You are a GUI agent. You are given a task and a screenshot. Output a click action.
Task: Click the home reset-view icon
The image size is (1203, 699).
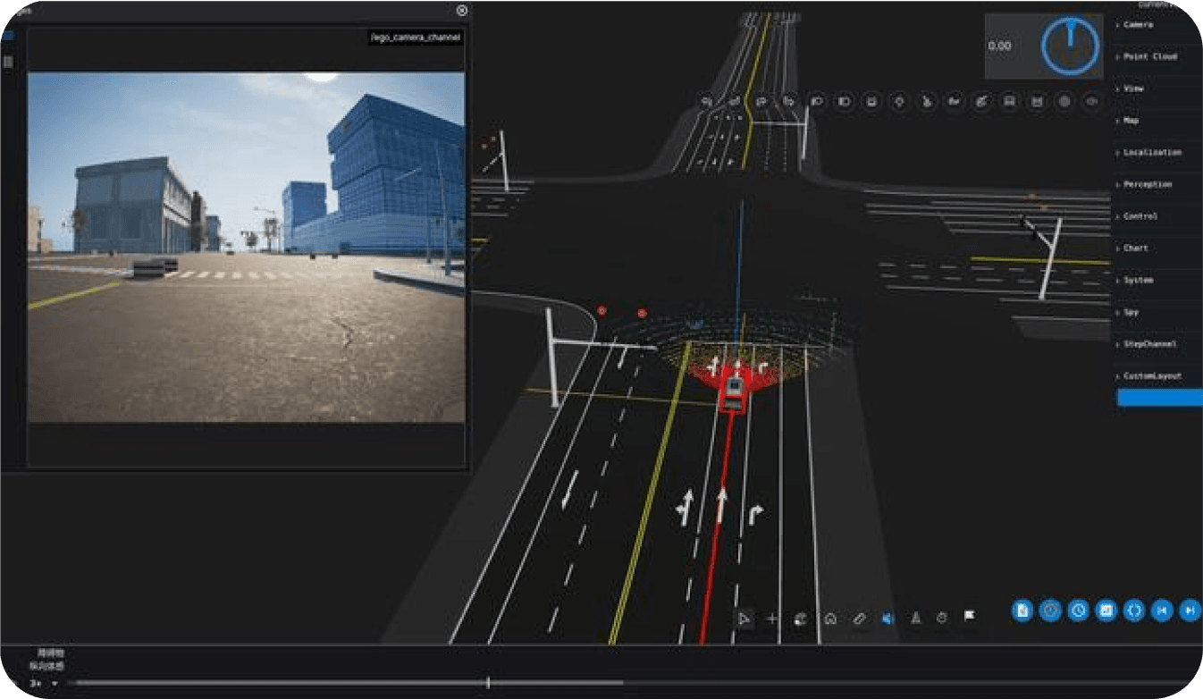point(830,618)
